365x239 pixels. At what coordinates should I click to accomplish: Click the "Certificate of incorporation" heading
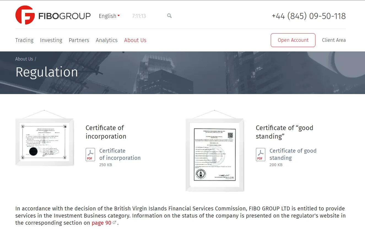point(106,132)
